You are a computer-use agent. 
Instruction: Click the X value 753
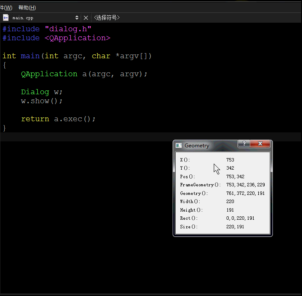(x=230, y=160)
